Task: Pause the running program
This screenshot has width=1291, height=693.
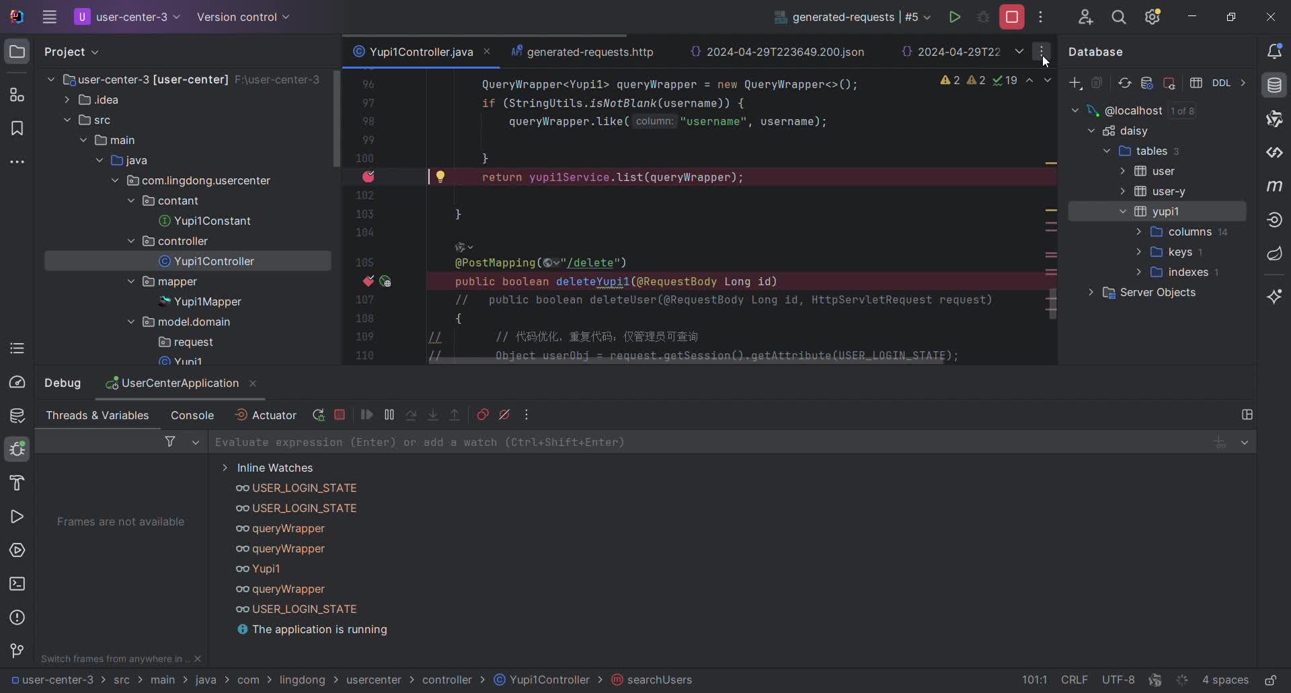Action: (389, 415)
